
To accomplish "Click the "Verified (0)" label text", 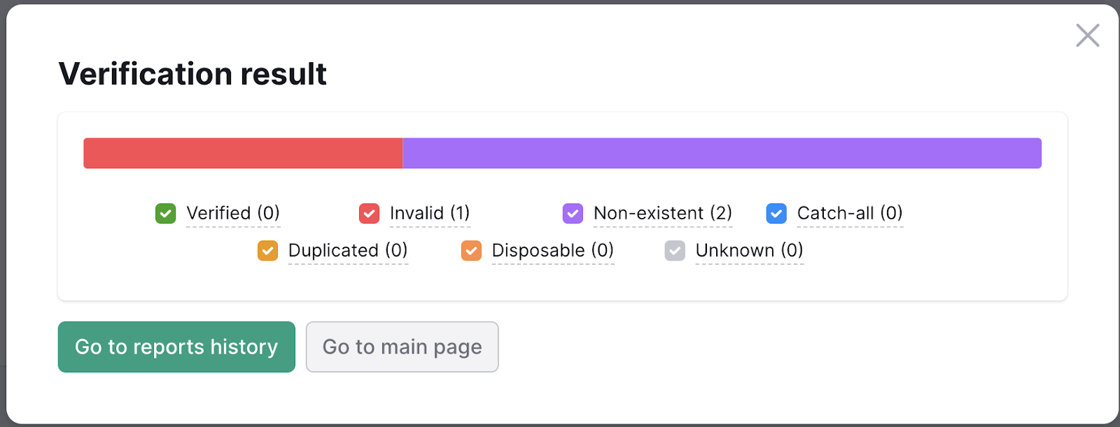I will pos(233,213).
